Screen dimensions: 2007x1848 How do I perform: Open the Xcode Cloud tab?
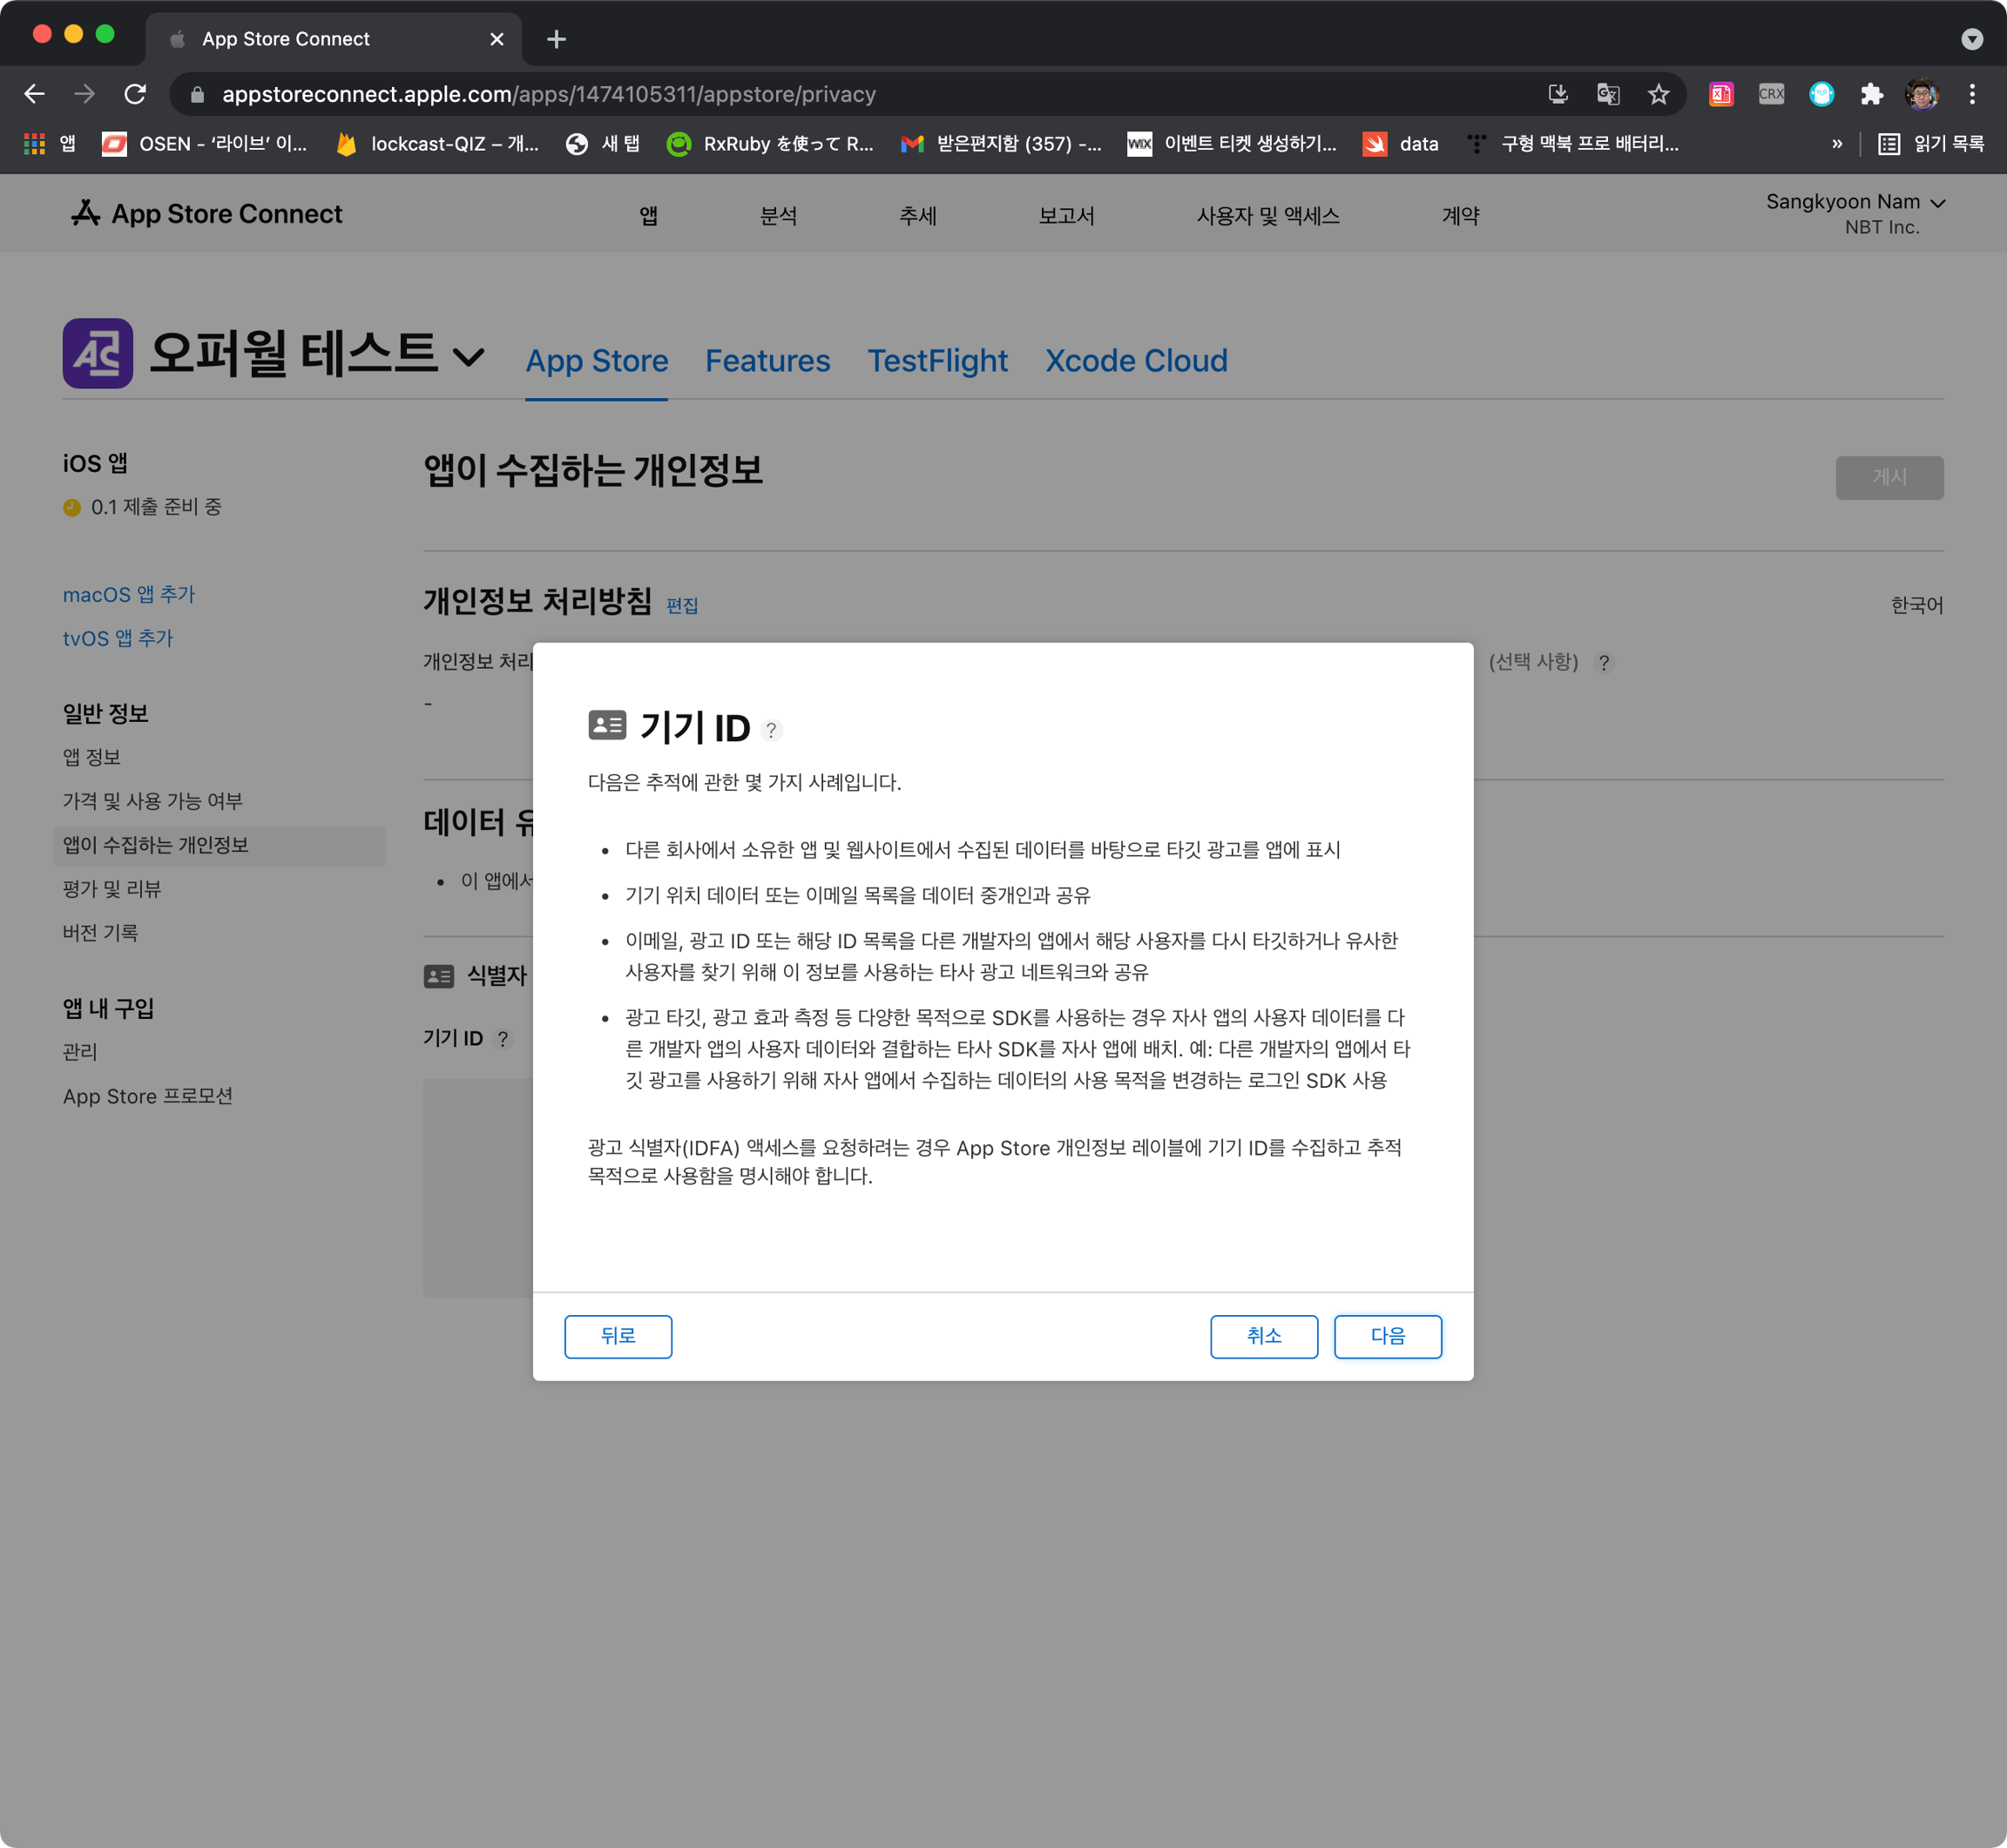1136,360
